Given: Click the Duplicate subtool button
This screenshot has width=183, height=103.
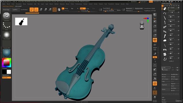Looking at the screenshot, I should click(x=166, y=85).
